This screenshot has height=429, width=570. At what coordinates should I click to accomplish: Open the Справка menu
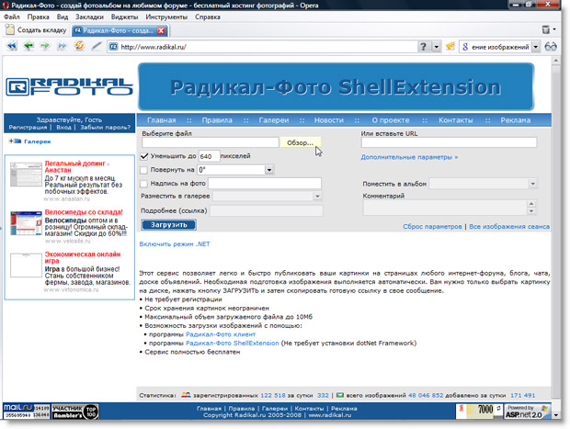click(208, 17)
